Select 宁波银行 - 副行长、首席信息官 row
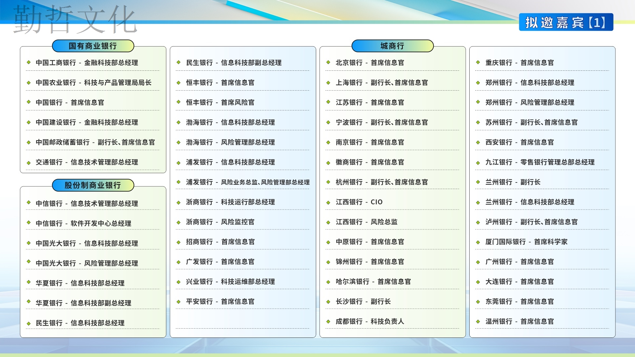 tap(393, 122)
